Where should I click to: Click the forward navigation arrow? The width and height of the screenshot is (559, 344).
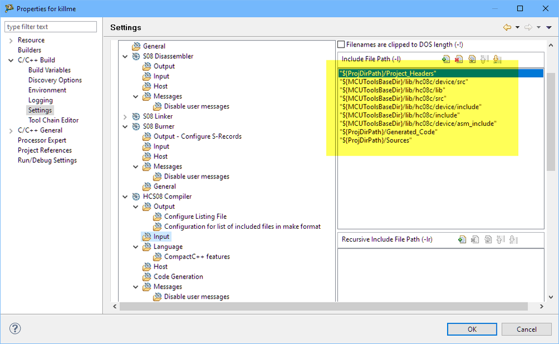[528, 27]
